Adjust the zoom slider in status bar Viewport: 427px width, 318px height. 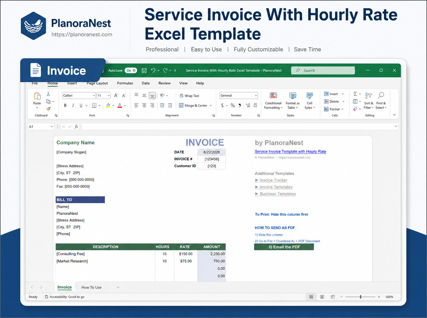coord(360,297)
